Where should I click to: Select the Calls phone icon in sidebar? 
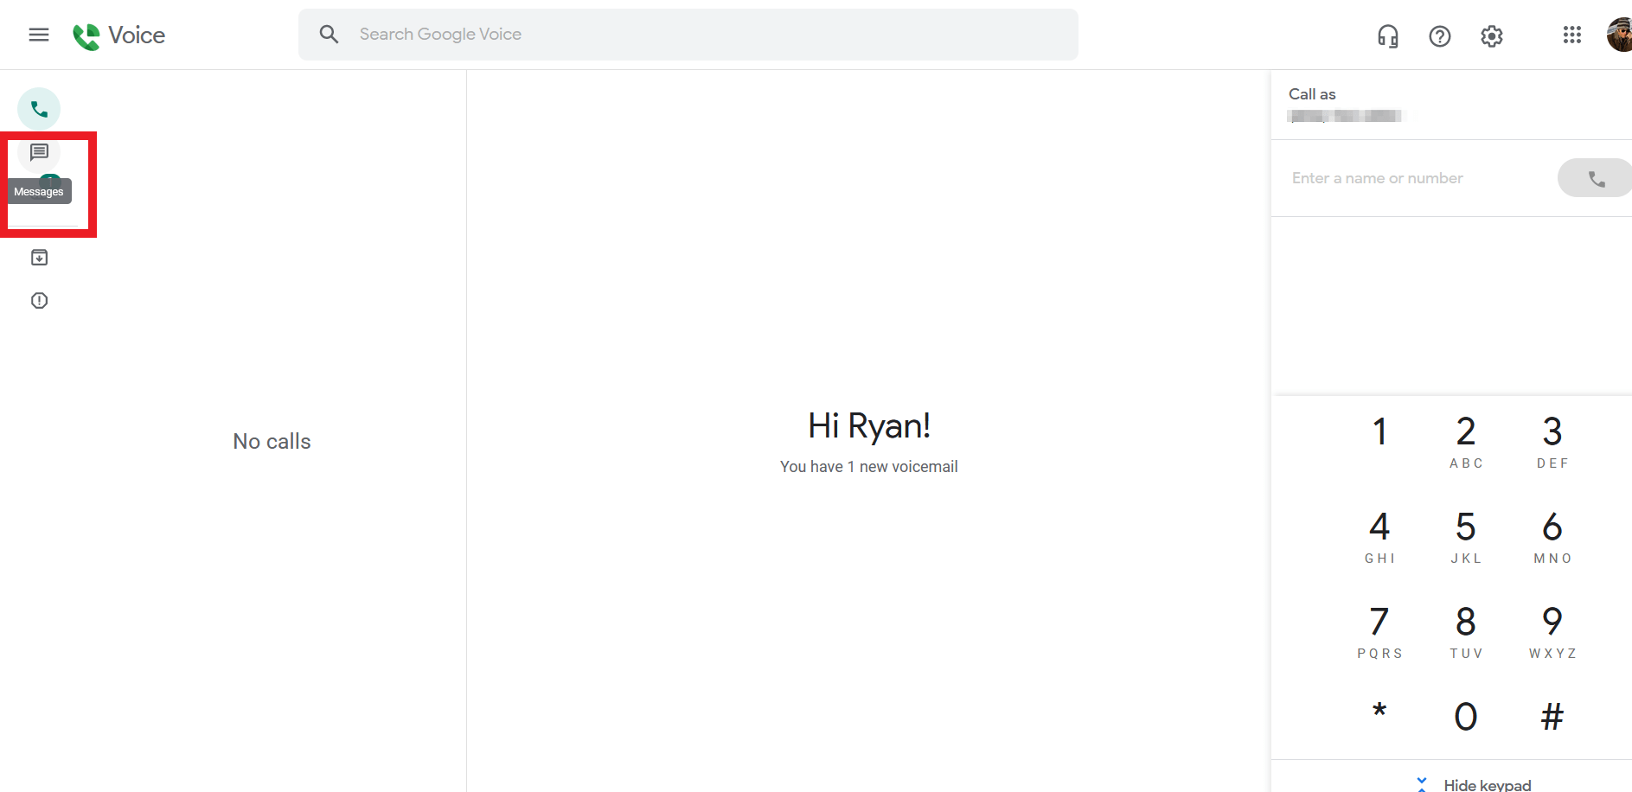point(38,108)
